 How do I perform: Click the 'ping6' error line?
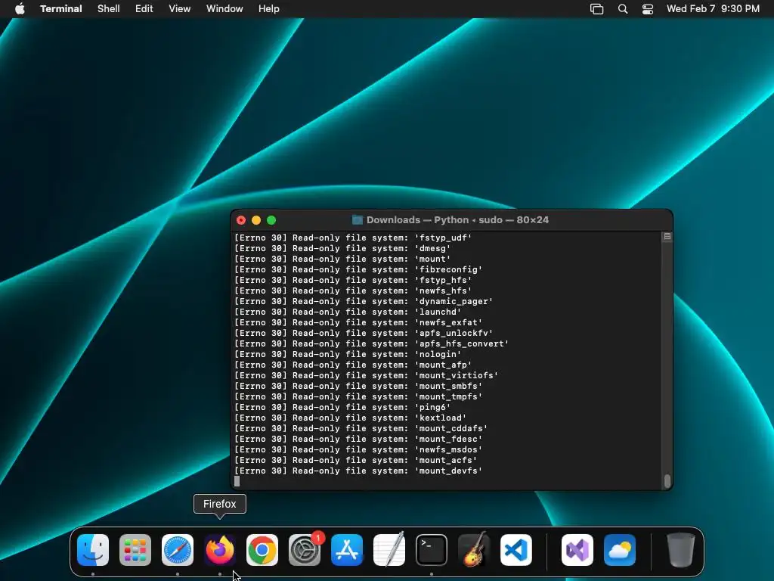[x=342, y=408]
